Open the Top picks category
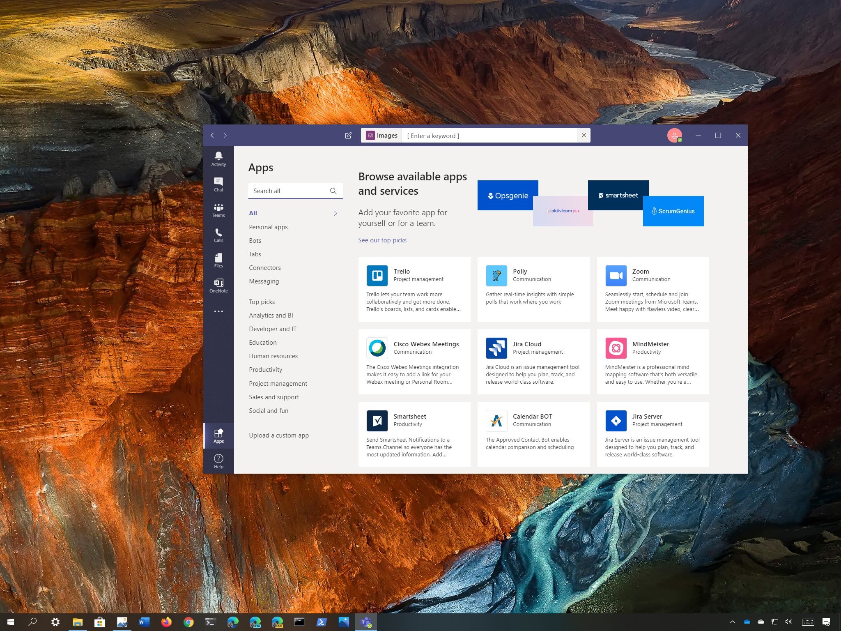This screenshot has height=631, width=841. pos(262,302)
